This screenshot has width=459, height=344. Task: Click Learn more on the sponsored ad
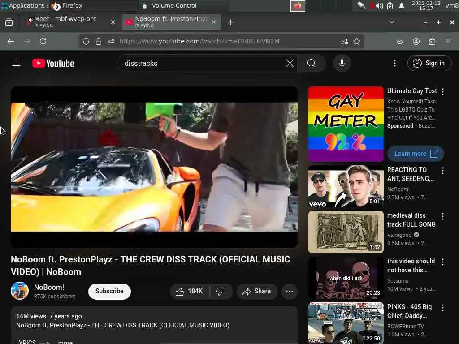click(416, 154)
